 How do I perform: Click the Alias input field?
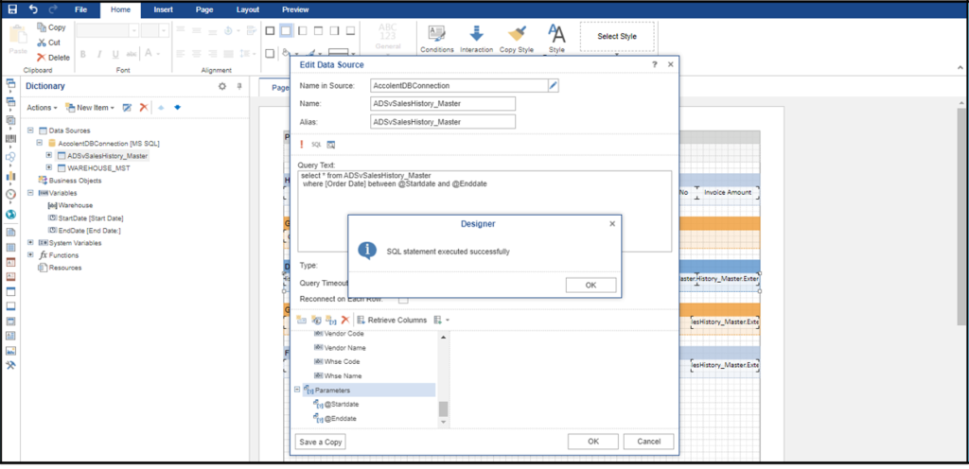tap(443, 122)
